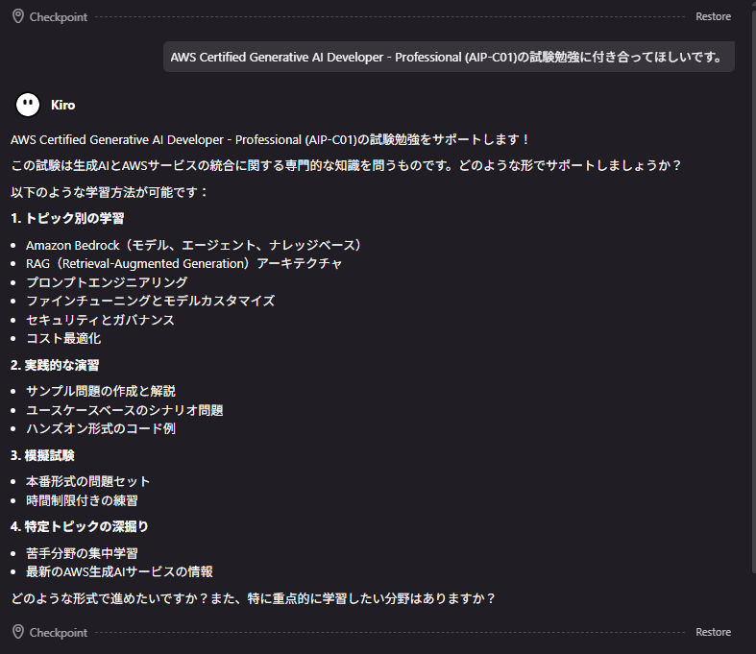Click 'ファインチューニングとモデルカスタマイズ' bullet
The width and height of the screenshot is (756, 654).
click(151, 301)
